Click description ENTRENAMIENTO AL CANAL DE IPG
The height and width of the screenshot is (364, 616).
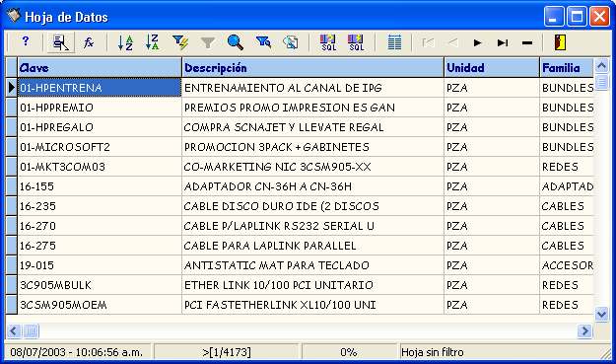[x=313, y=88]
